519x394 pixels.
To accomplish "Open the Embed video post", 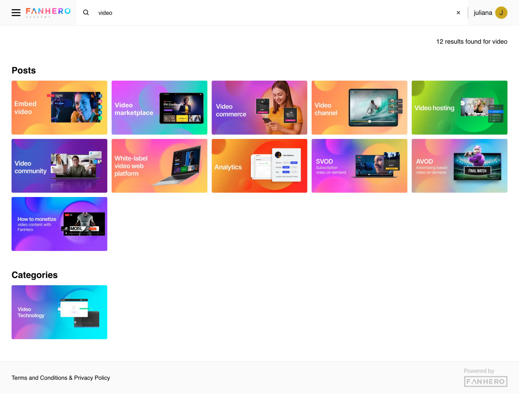I will click(x=59, y=108).
